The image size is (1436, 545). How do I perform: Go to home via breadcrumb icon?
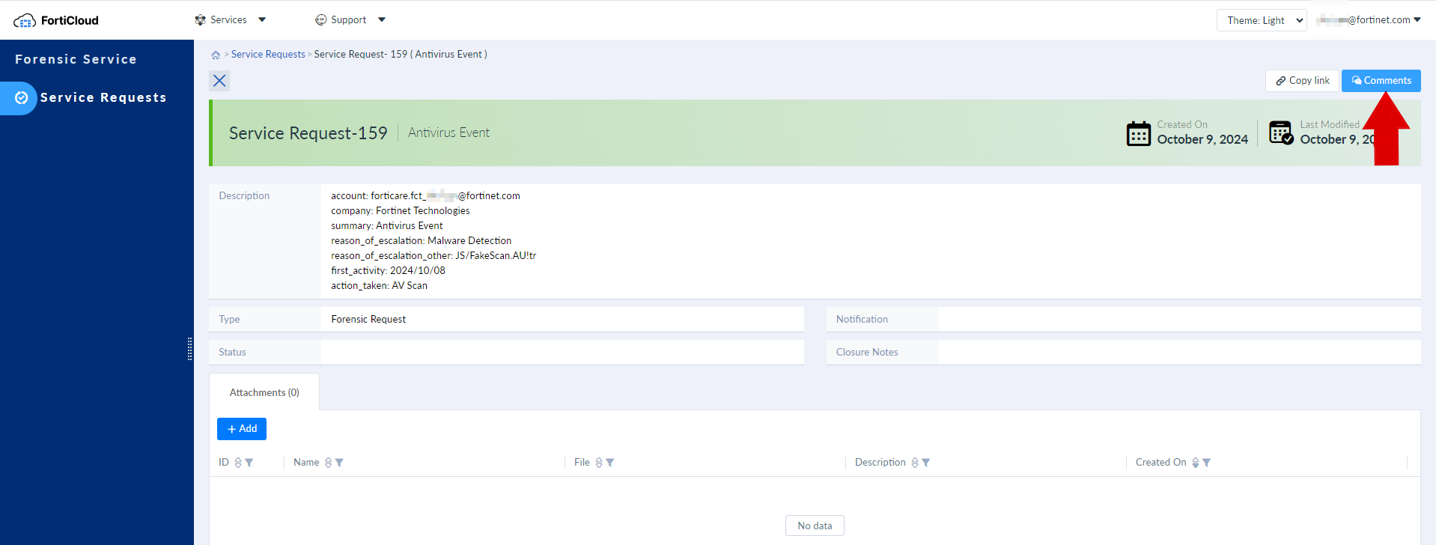(216, 55)
